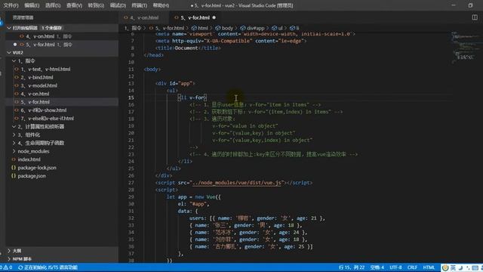Image resolution: width=483 pixels, height=272 pixels.
Task: Click the moon icon in the input method bar
Action: 461,267
